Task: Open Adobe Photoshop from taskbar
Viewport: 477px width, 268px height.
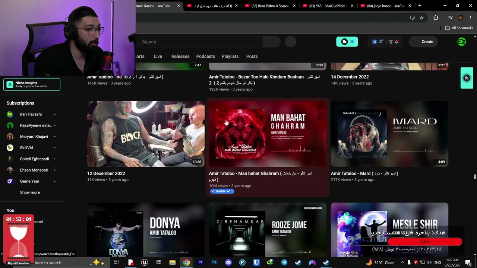Action: [214, 262]
